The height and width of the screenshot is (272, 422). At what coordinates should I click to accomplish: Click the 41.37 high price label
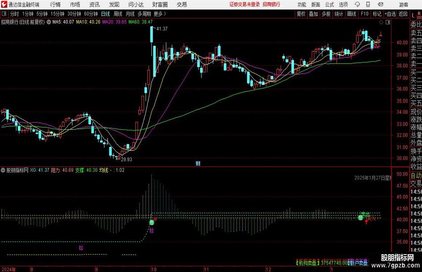(162, 29)
